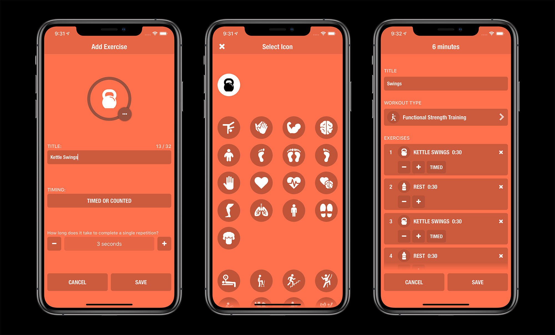The width and height of the screenshot is (555, 335).
Task: Click Cancel on workout builder screen
Action: click(x=414, y=282)
